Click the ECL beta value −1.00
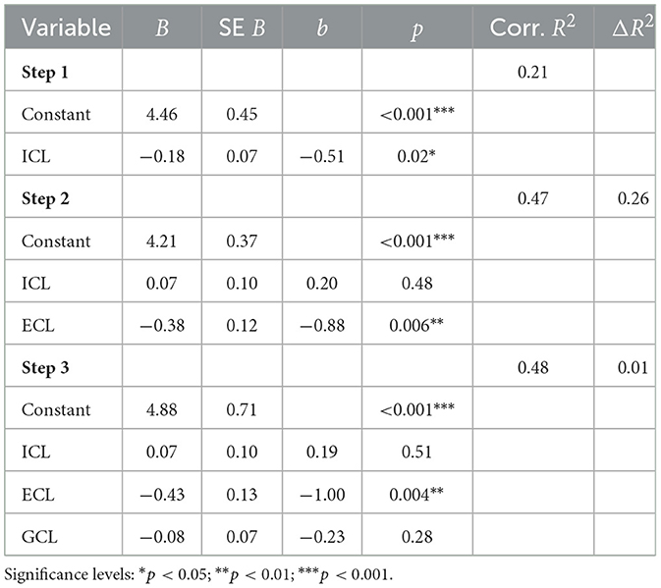Image resolution: width=661 pixels, height=588 pixels. 322,494
